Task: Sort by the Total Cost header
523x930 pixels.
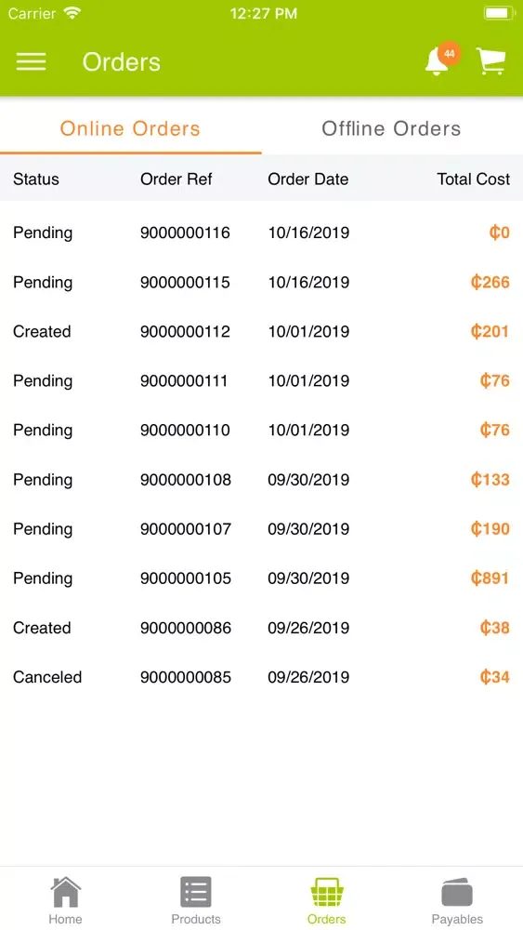Action: 473,179
